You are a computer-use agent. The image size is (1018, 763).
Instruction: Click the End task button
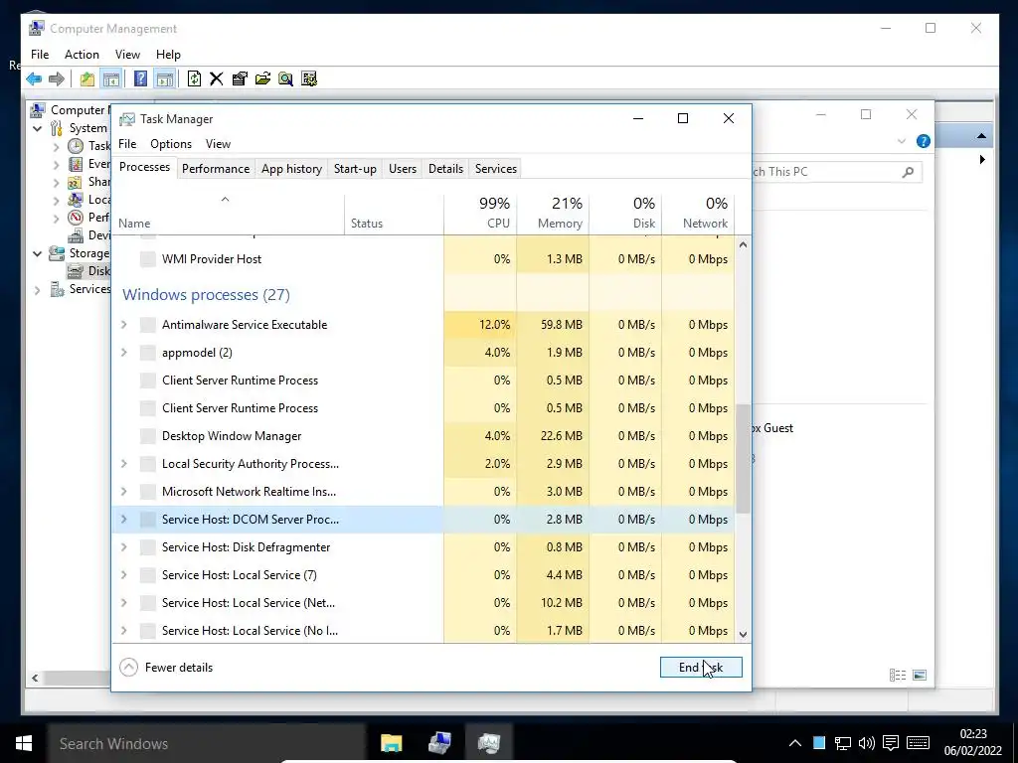tap(701, 667)
